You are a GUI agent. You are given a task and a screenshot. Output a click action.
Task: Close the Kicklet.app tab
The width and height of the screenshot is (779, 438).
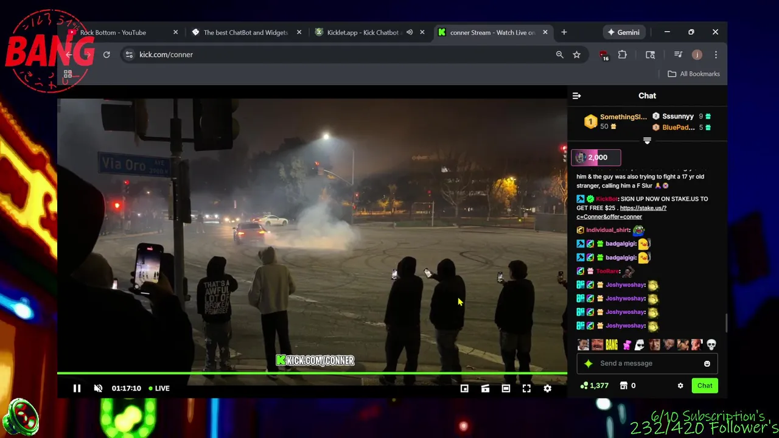pos(422,32)
